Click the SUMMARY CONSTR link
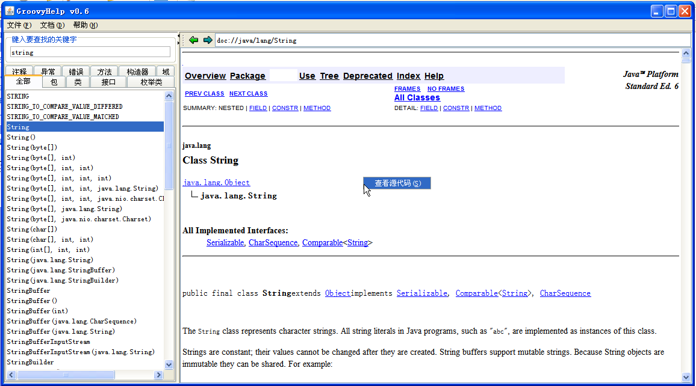Viewport: 696px width, 386px height. [285, 108]
